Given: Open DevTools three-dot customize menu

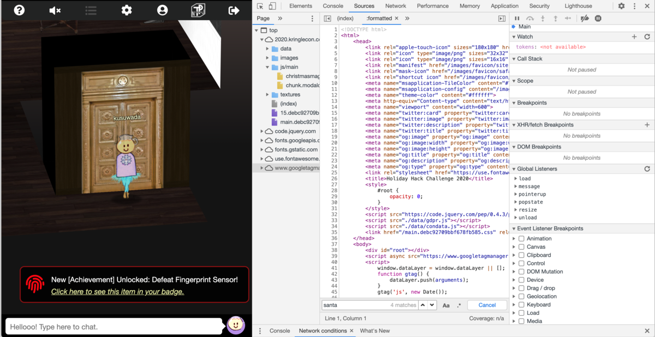Looking at the screenshot, I should [x=634, y=6].
